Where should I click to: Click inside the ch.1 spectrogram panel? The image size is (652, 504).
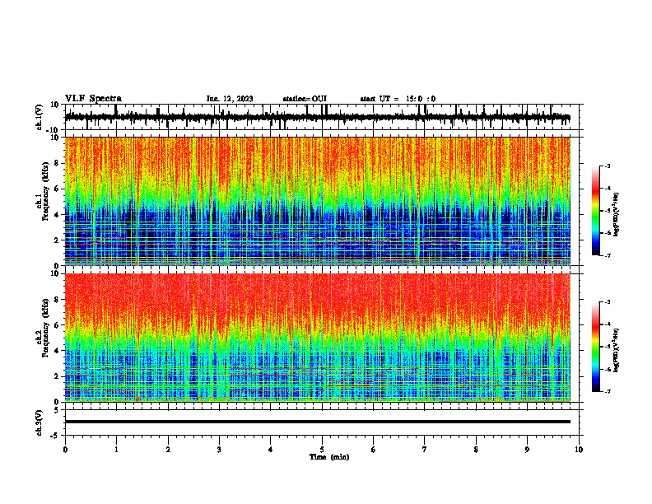[x=317, y=201]
